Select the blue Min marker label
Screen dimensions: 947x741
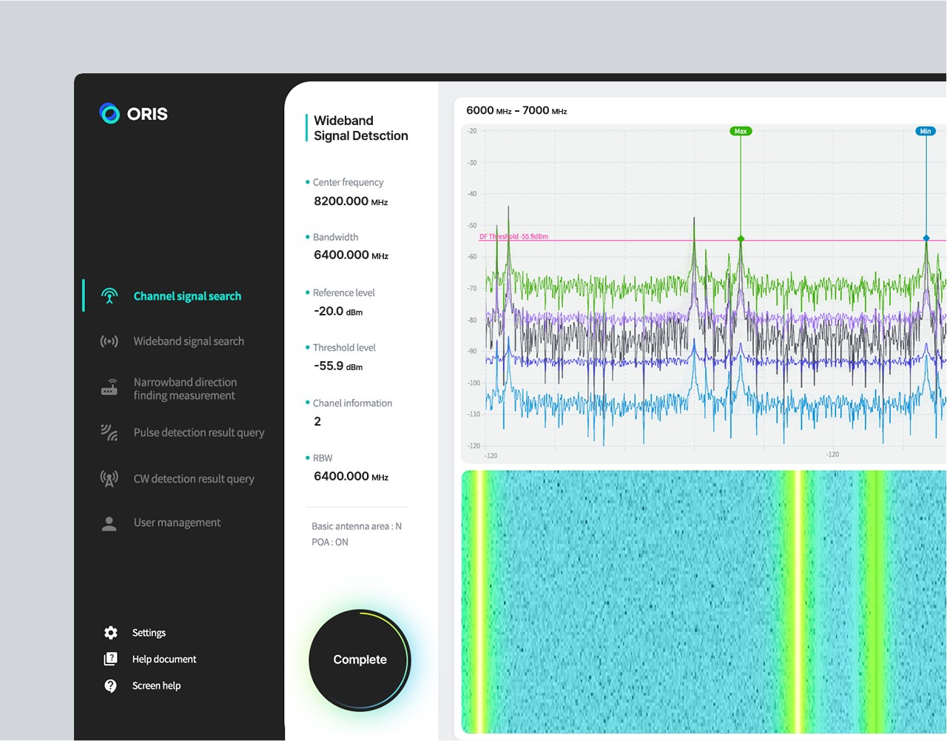tap(926, 131)
